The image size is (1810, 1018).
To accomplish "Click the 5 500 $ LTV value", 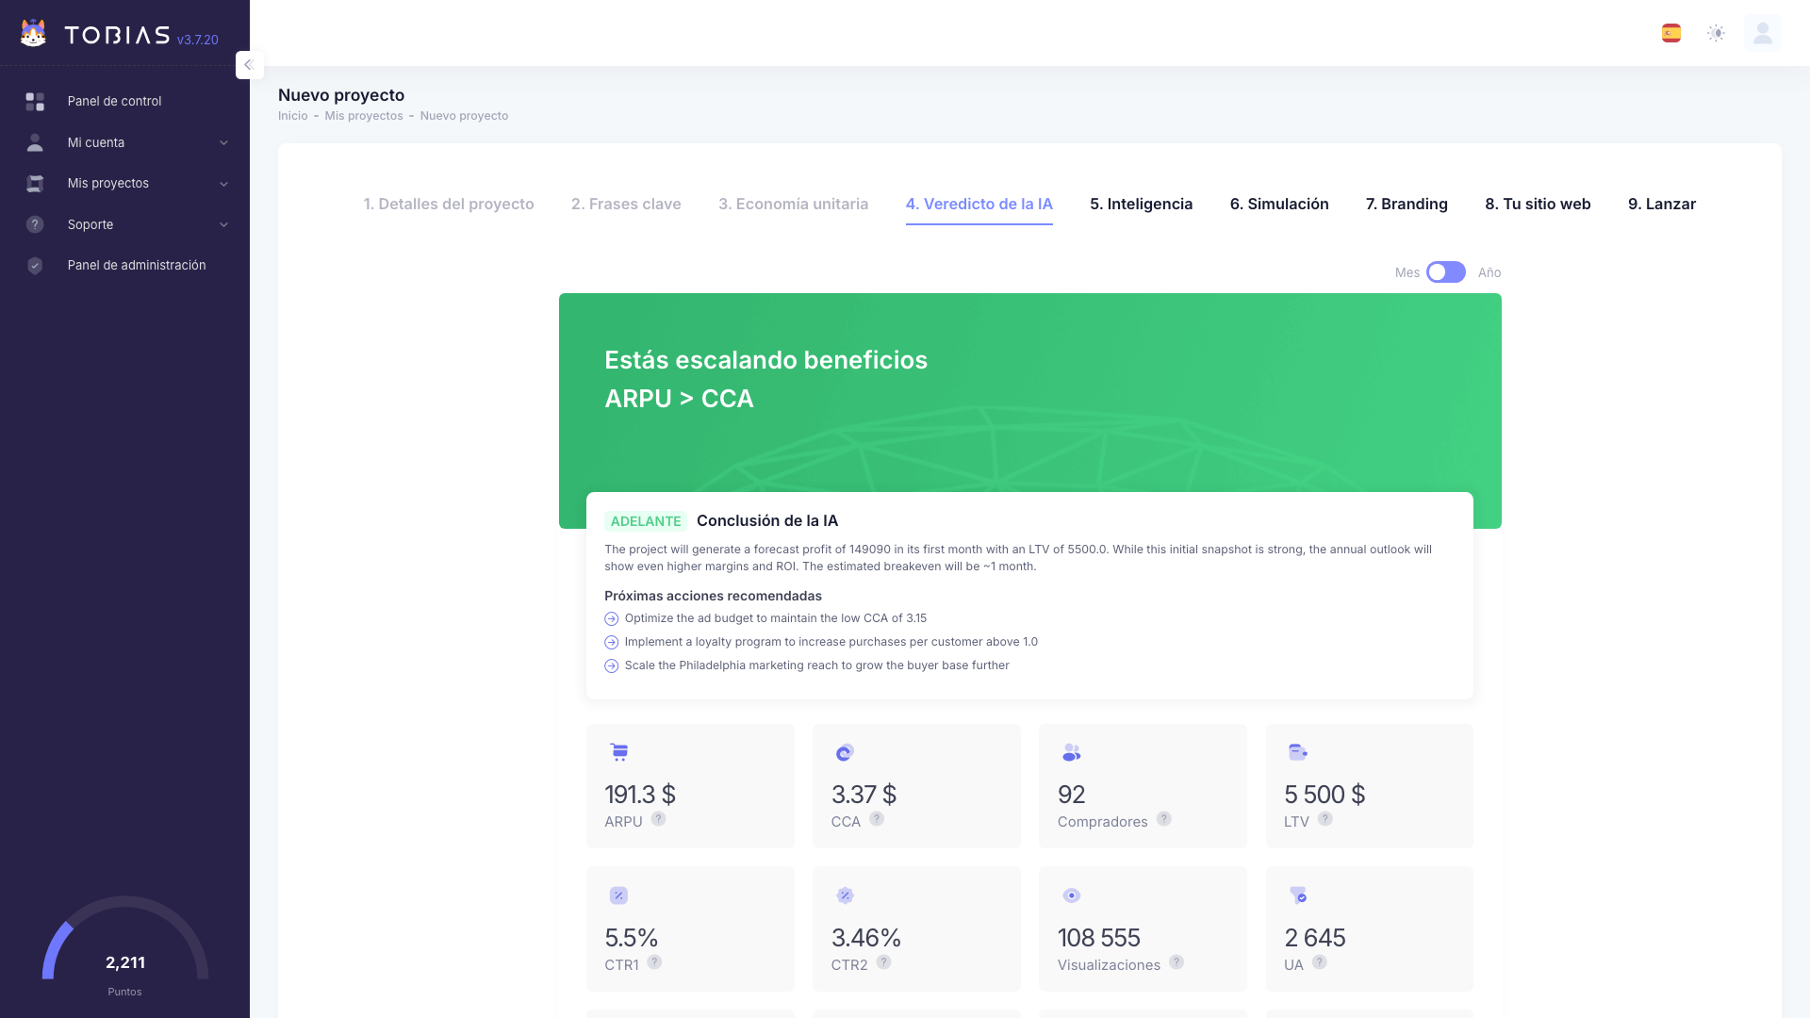I will tap(1325, 795).
